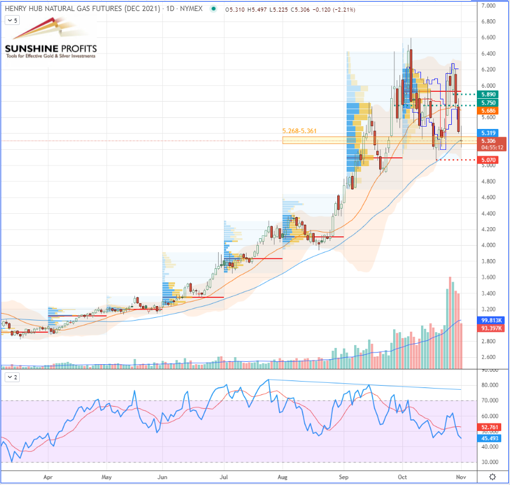Select the blue 5.319 price label
Screen dimensions: 510x485
(x=488, y=133)
